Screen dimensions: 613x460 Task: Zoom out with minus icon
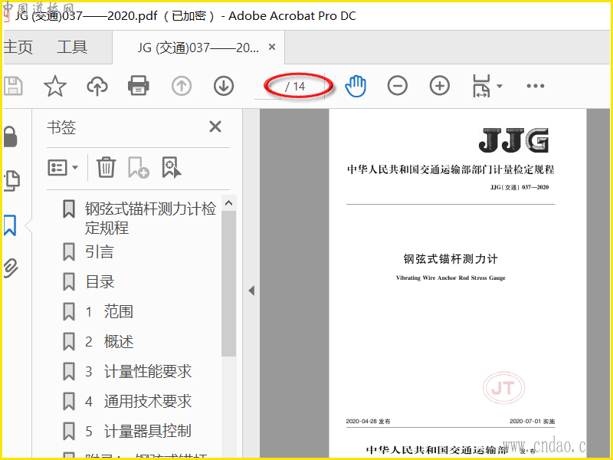click(x=398, y=86)
